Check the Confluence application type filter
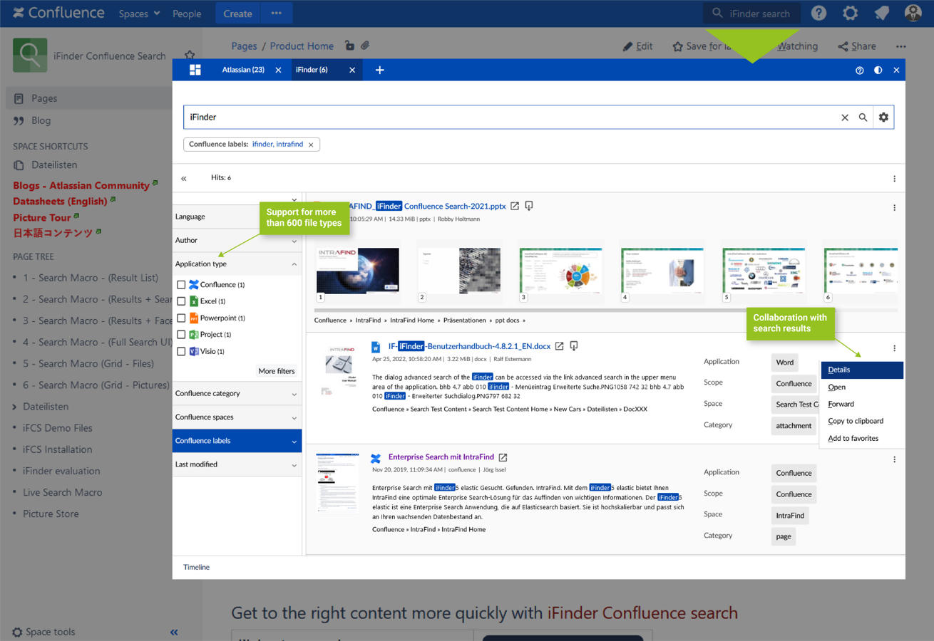934x641 pixels. pyautogui.click(x=181, y=285)
